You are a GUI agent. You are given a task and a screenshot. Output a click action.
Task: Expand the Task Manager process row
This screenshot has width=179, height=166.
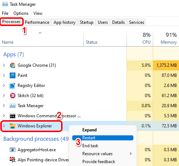[x=4, y=106]
